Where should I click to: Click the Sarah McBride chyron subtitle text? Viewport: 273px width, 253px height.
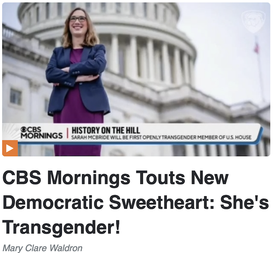(x=161, y=137)
